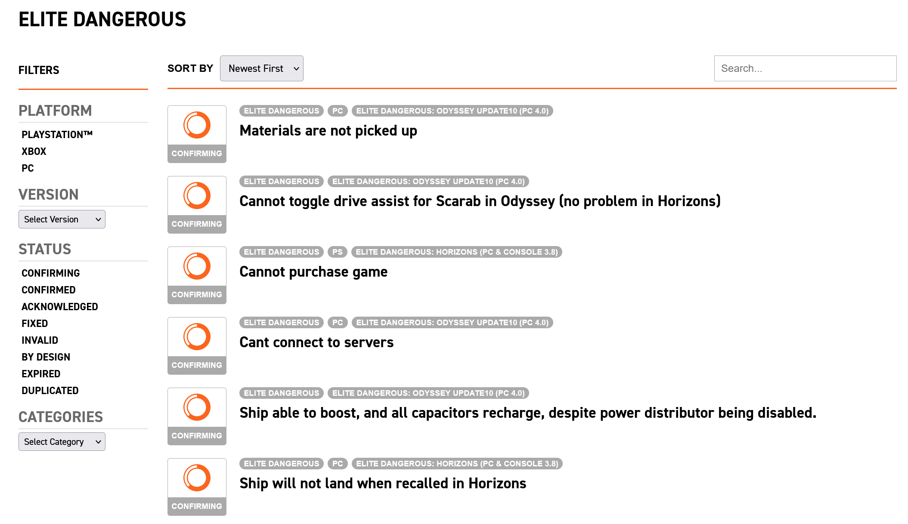Viewport: 908px width, 524px height.
Task: Click Elite Dangerous tag on Cannot purchase game
Action: click(282, 252)
